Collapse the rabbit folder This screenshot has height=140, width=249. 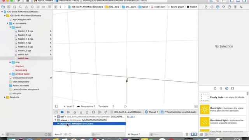pos(10,27)
